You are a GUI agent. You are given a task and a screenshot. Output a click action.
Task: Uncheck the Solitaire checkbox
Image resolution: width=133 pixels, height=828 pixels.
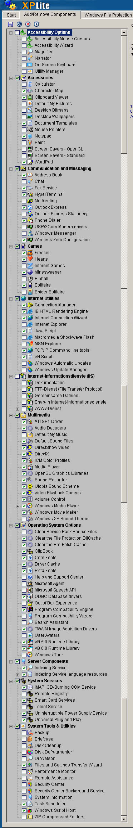24,285
